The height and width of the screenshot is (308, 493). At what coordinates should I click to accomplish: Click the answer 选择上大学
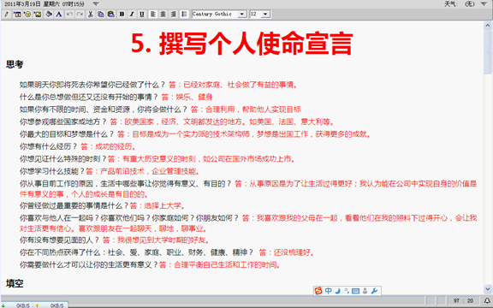point(164,206)
